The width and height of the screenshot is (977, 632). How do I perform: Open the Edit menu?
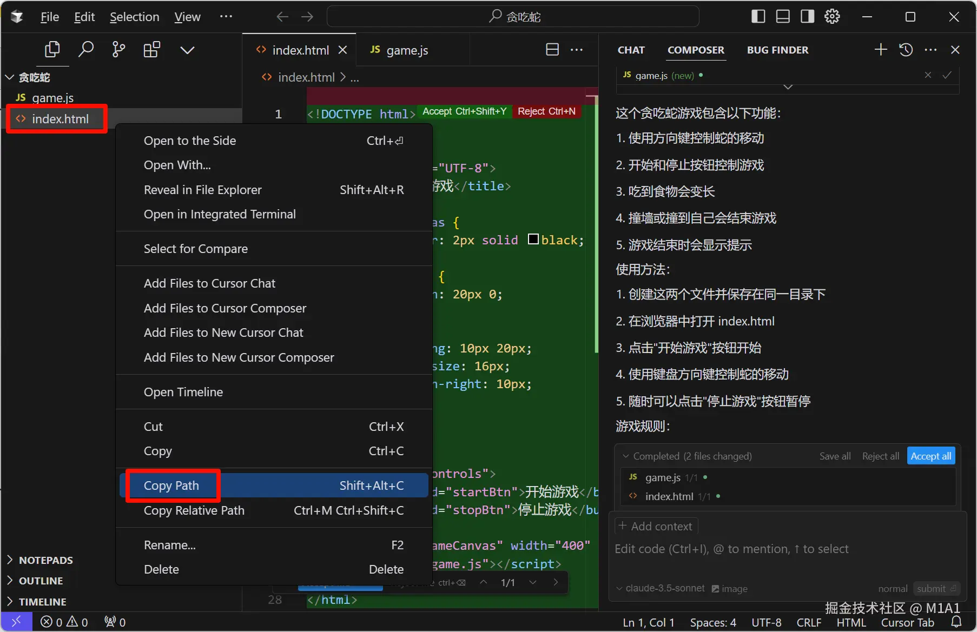click(x=84, y=17)
